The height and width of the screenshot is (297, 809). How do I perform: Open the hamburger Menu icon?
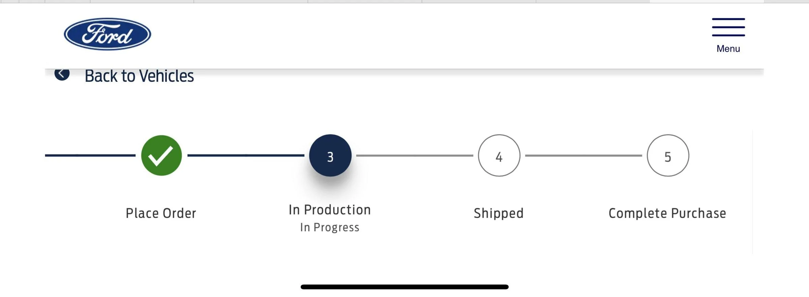point(728,27)
